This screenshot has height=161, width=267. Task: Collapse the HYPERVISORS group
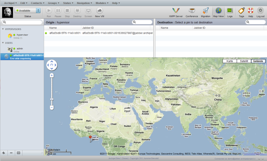(3, 29)
